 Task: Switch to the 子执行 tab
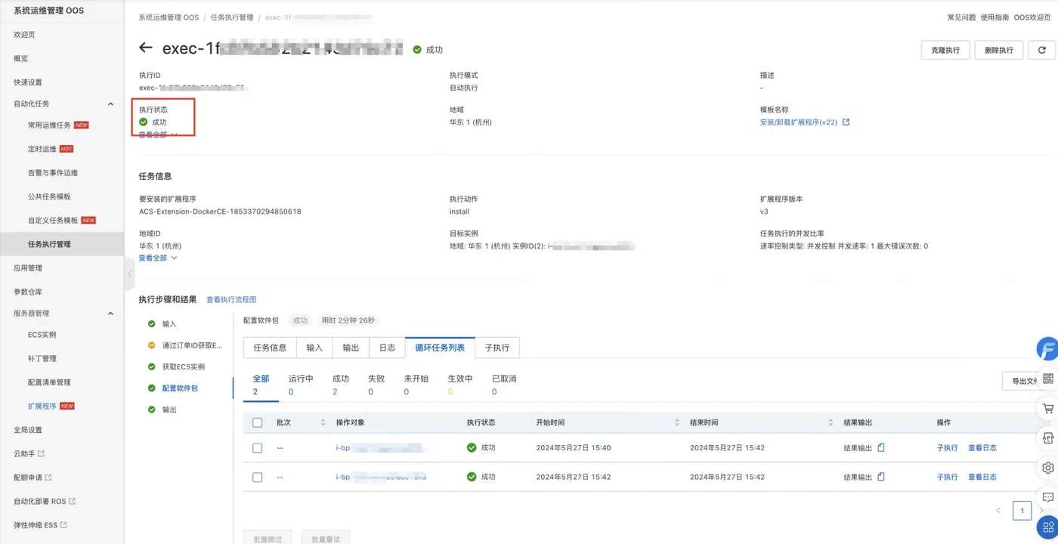point(497,348)
